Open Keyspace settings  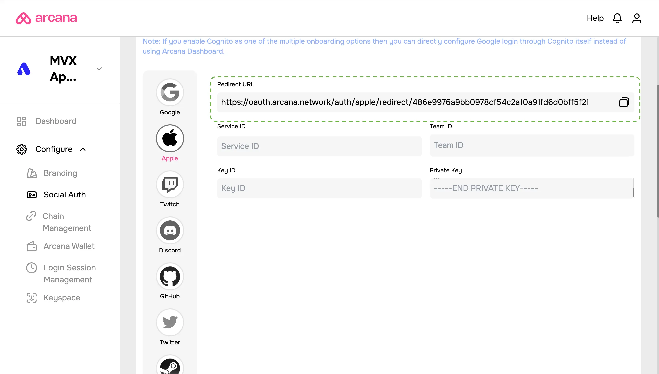[x=62, y=298]
